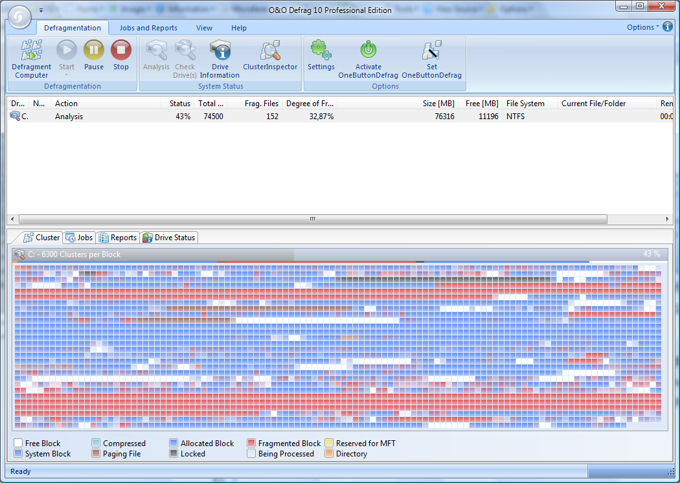Sort by the Dr... drive column header

click(17, 103)
